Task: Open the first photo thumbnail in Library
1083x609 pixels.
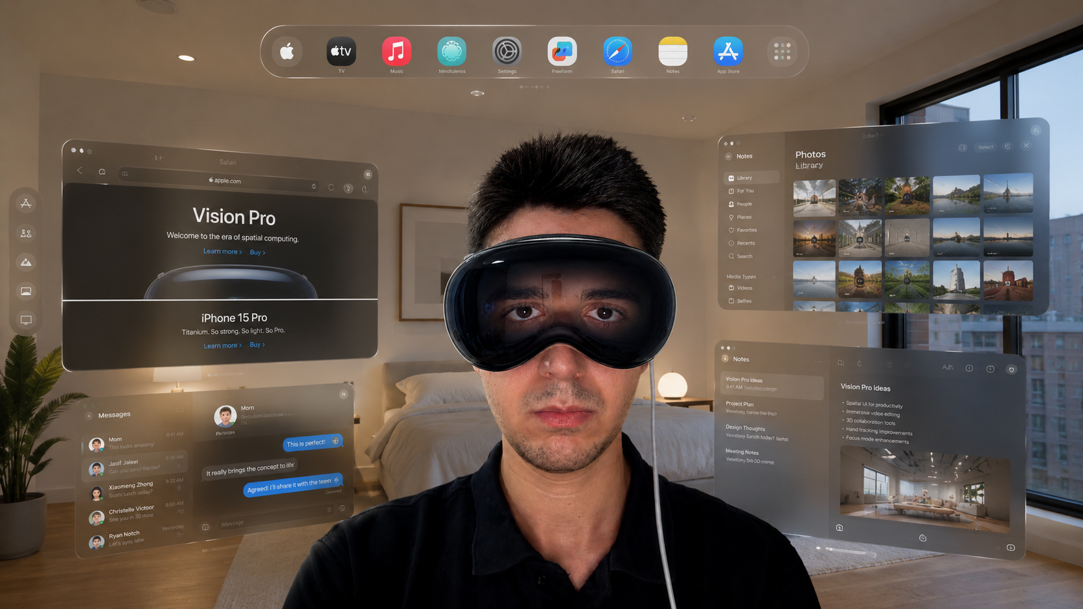Action: 814,197
